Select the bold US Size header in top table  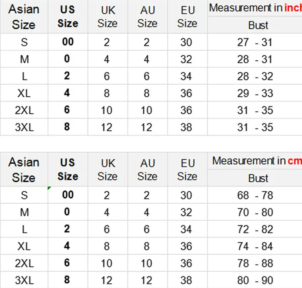pos(68,17)
